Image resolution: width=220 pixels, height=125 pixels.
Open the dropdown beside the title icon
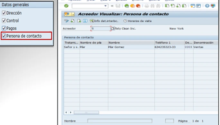pos(73,14)
